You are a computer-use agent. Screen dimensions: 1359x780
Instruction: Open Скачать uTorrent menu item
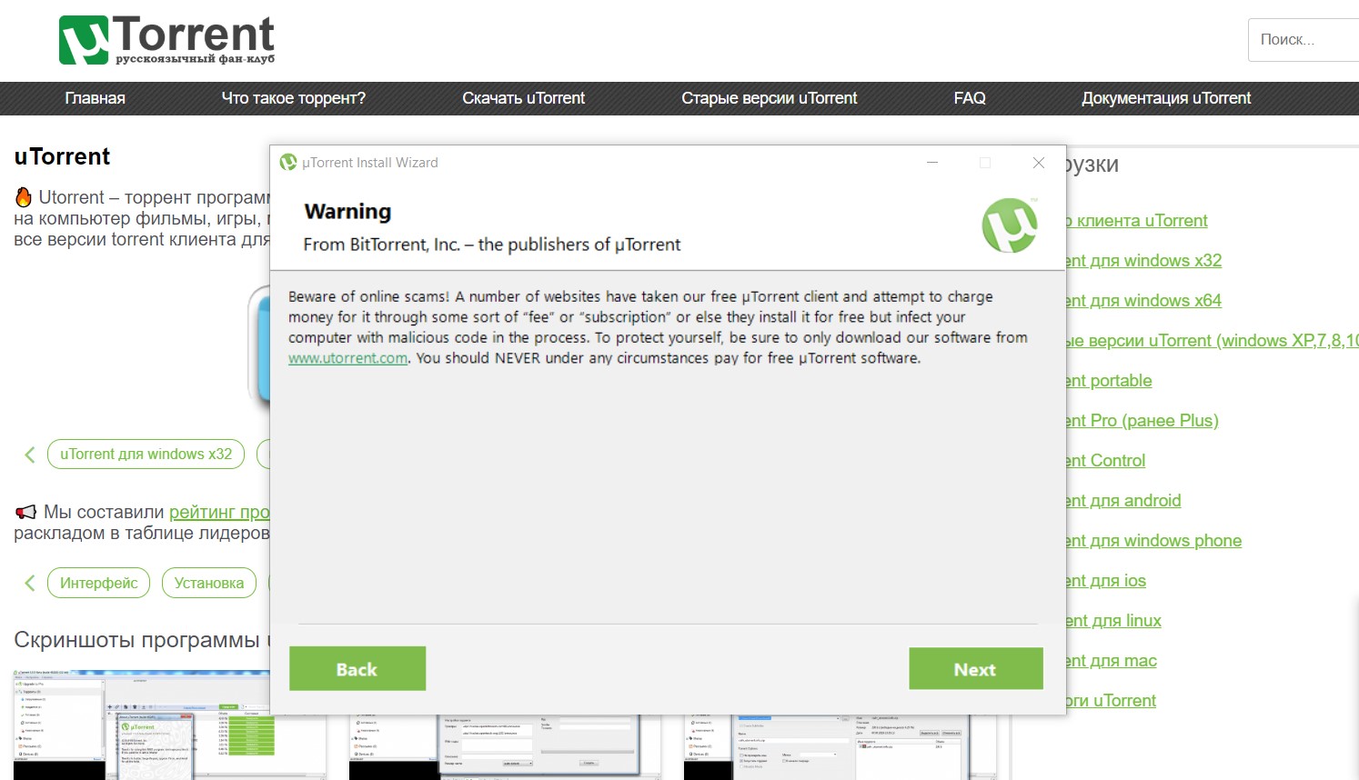tap(523, 98)
